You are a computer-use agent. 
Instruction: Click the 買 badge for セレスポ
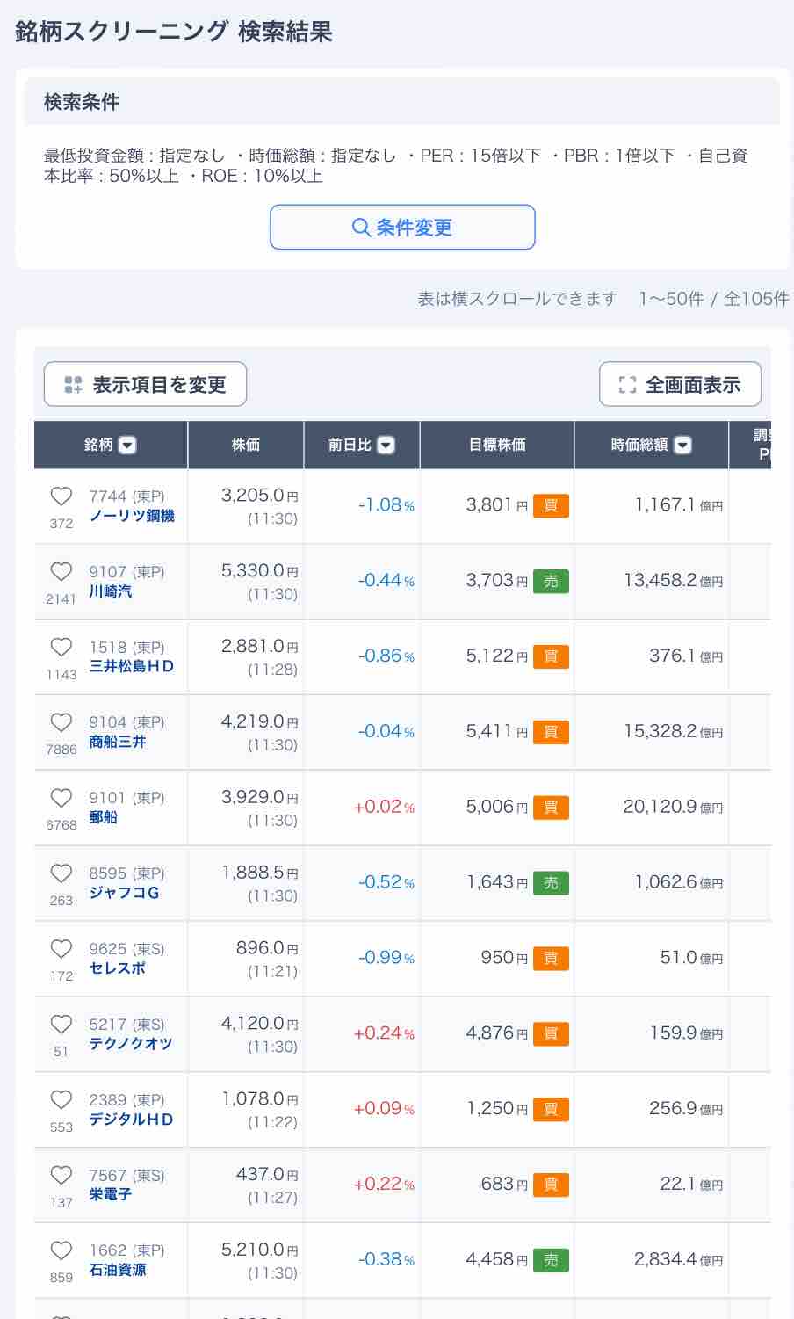point(551,959)
